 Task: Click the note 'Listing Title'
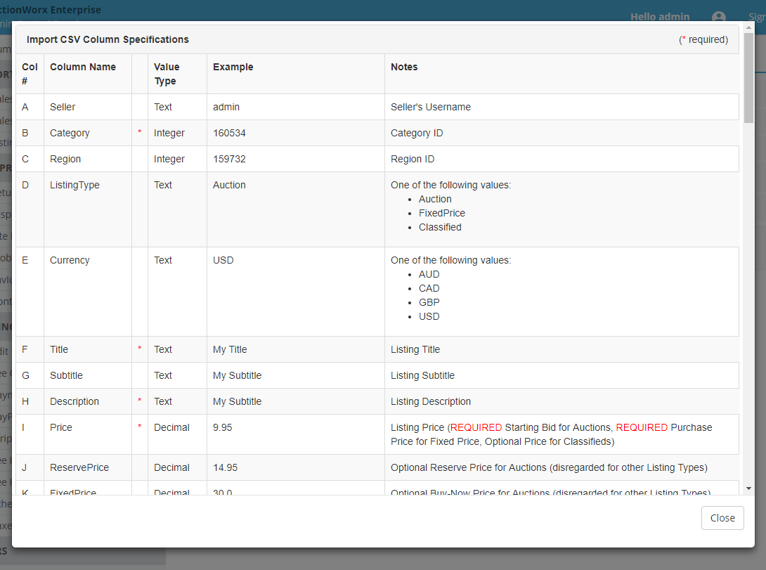pos(415,349)
